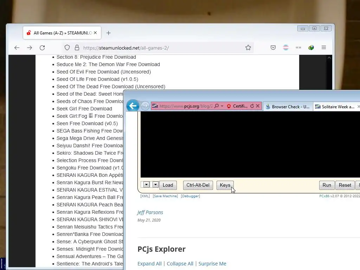
Task: Click the Load button in PCjs
Action: coord(168,185)
